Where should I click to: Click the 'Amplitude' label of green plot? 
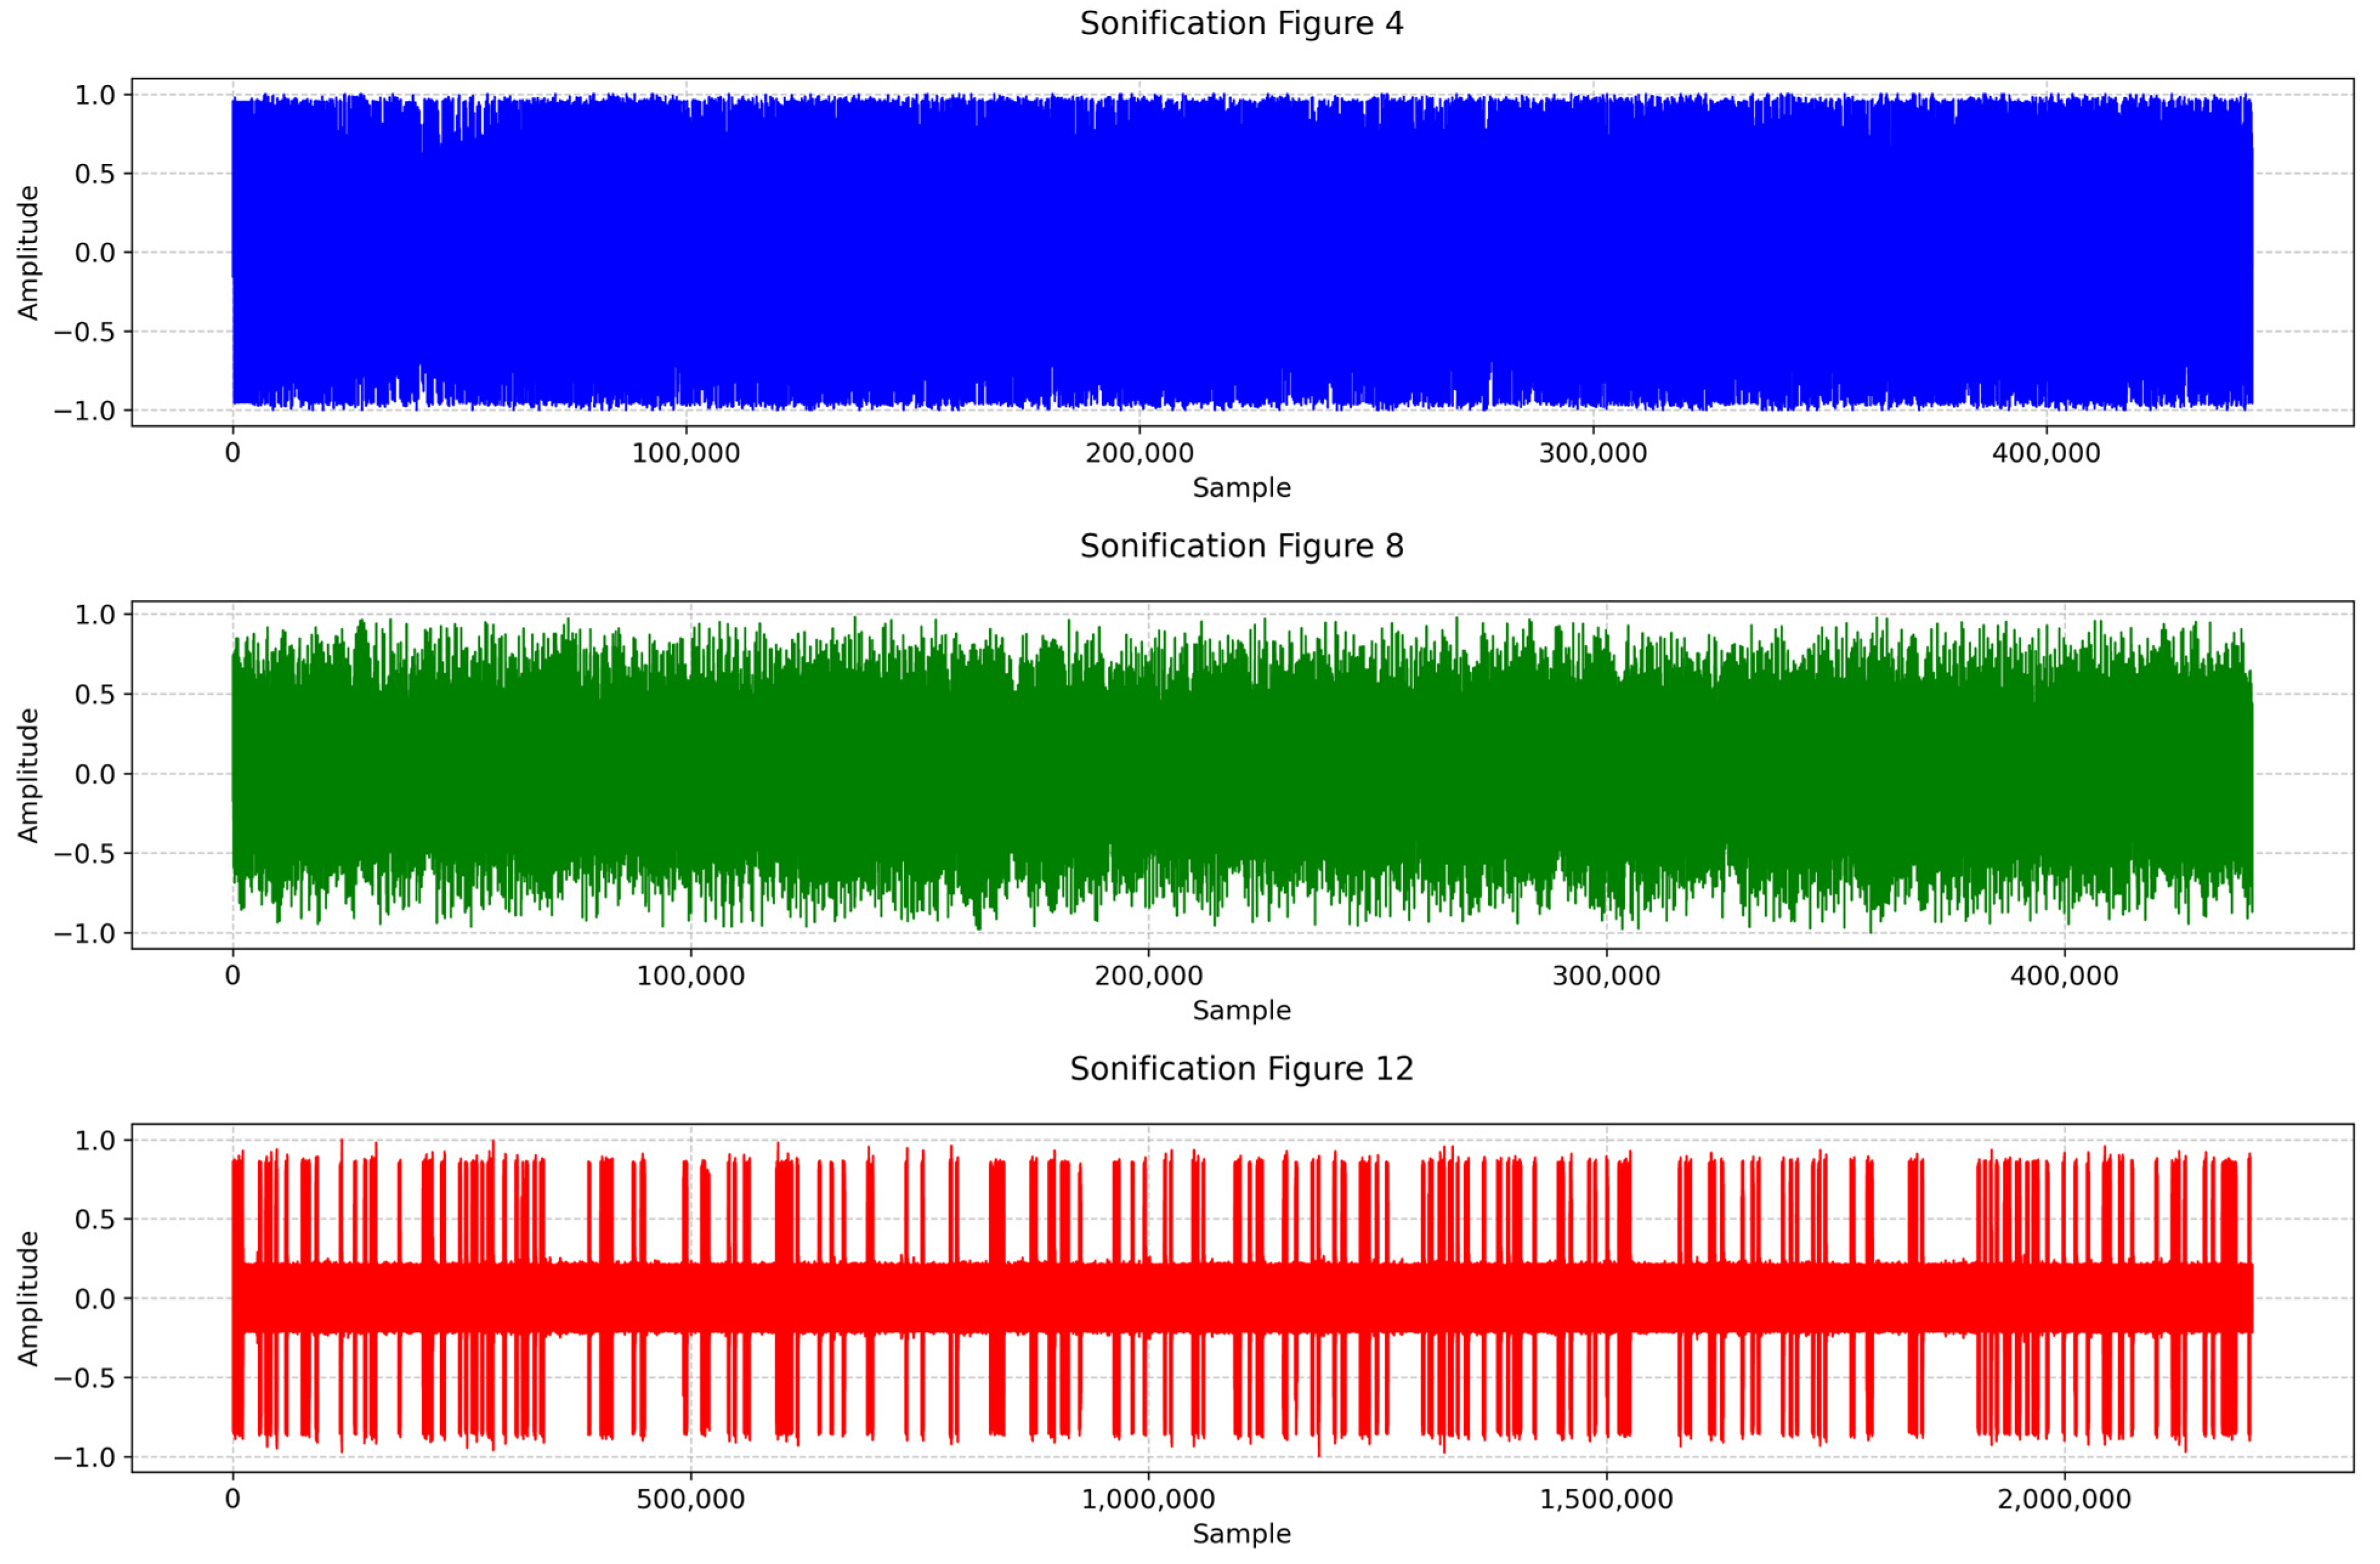coord(28,774)
